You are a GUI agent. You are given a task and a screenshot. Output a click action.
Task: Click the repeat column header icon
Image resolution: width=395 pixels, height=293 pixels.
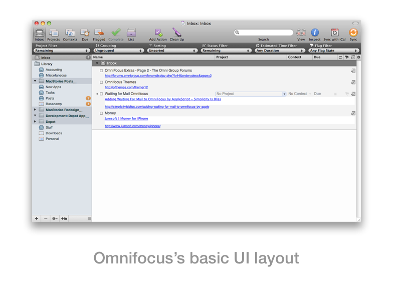pyautogui.click(x=340, y=57)
